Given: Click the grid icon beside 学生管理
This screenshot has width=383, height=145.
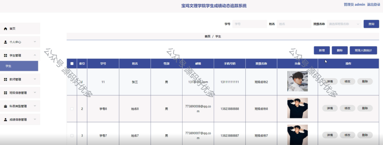Looking at the screenshot, I should (6, 56).
